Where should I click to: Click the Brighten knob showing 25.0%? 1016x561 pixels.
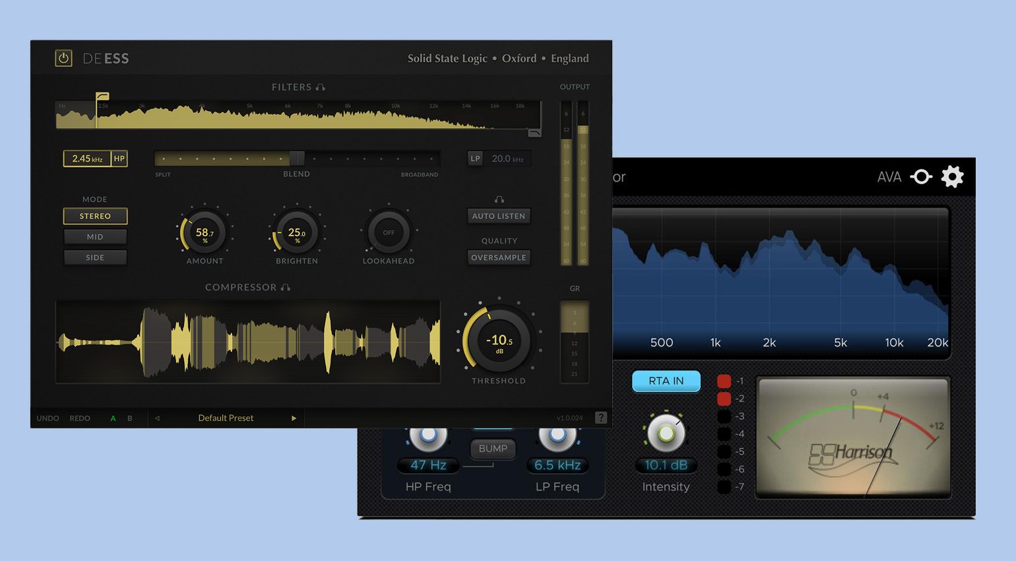pyautogui.click(x=297, y=232)
